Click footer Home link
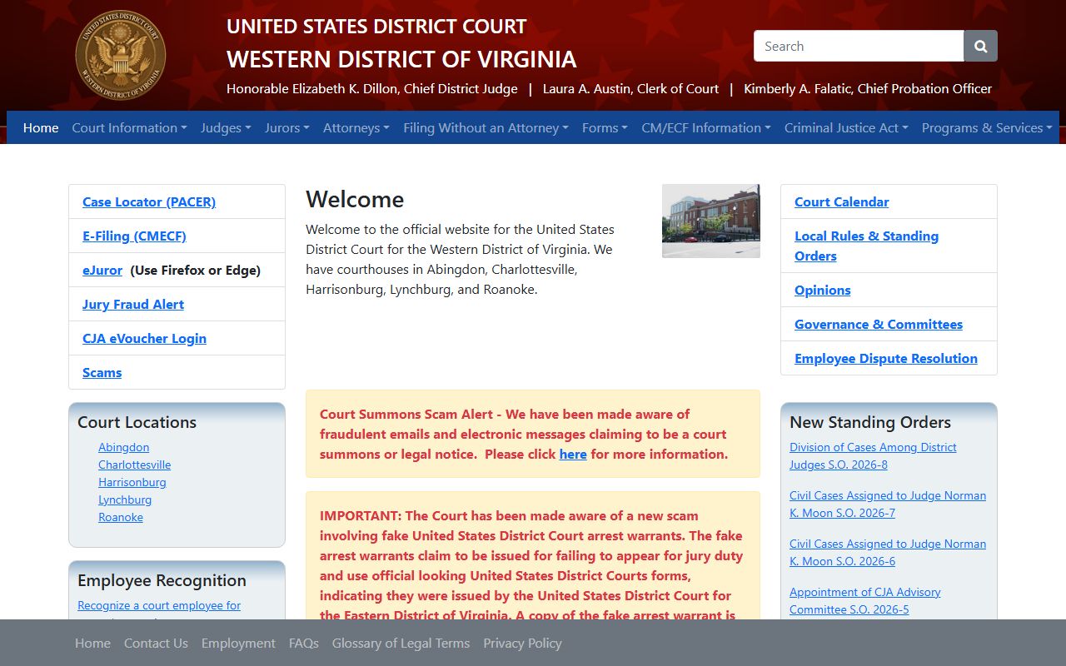This screenshot has width=1066, height=666. (92, 643)
